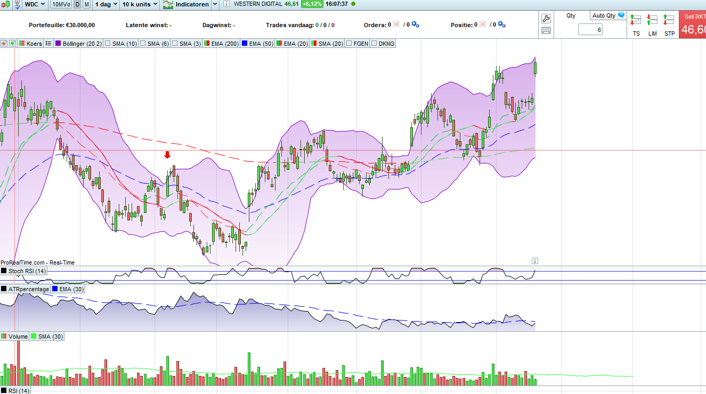Screen dimensions: 706x394
Task: Open the RSI (14) panel label
Action: click(x=19, y=391)
